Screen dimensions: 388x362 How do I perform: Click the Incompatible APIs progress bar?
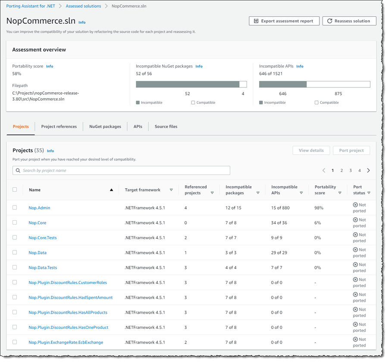[315, 84]
